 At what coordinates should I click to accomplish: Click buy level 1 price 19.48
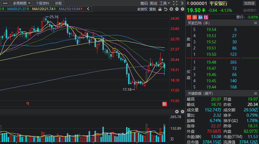coord(211,62)
